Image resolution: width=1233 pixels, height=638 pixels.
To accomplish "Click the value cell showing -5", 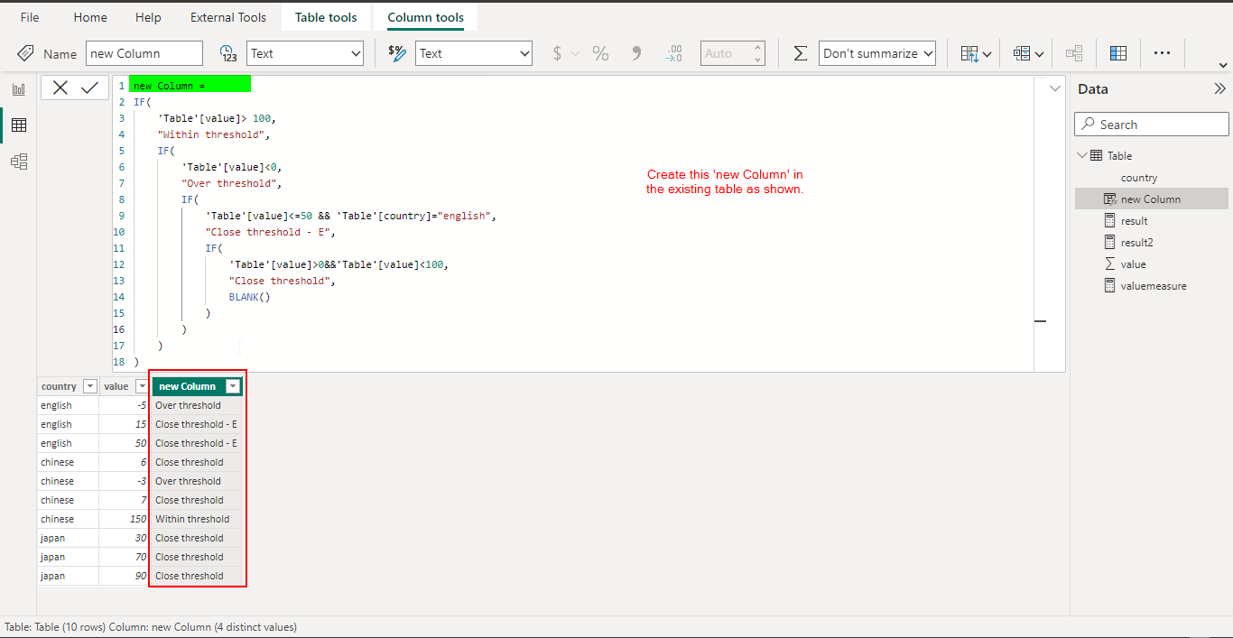I will tap(125, 405).
